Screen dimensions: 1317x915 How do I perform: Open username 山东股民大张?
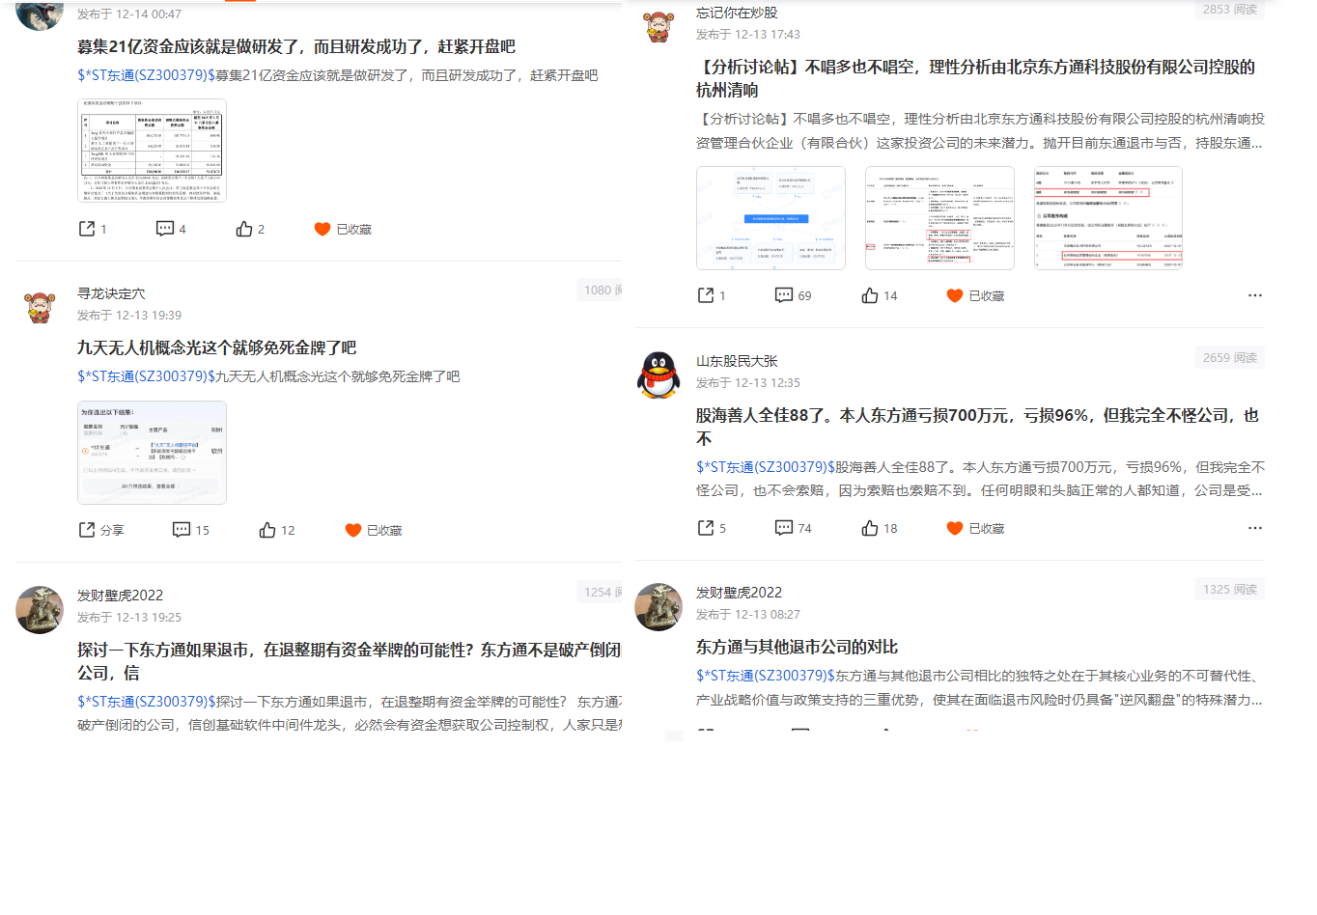pos(737,361)
